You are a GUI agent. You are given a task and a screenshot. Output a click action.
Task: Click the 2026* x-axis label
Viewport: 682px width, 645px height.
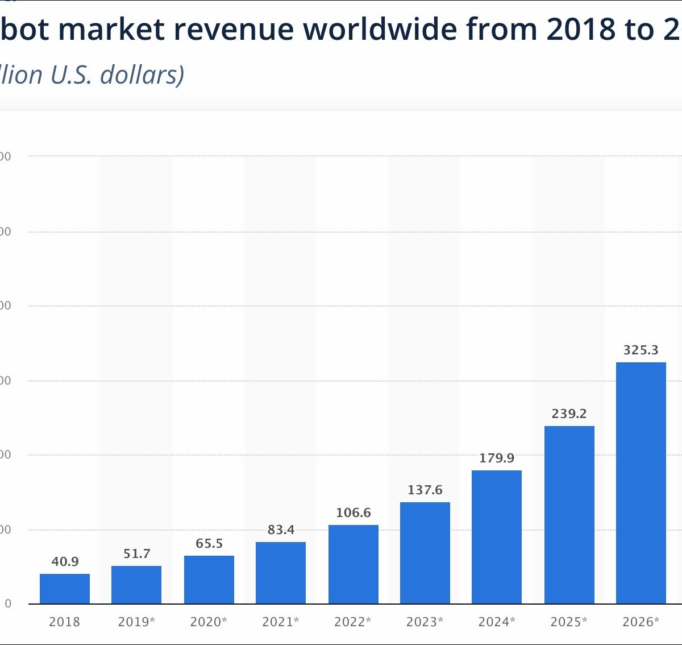coord(641,622)
